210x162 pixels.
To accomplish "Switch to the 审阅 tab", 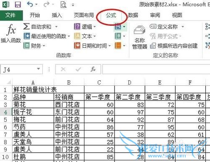I will click(155, 15).
